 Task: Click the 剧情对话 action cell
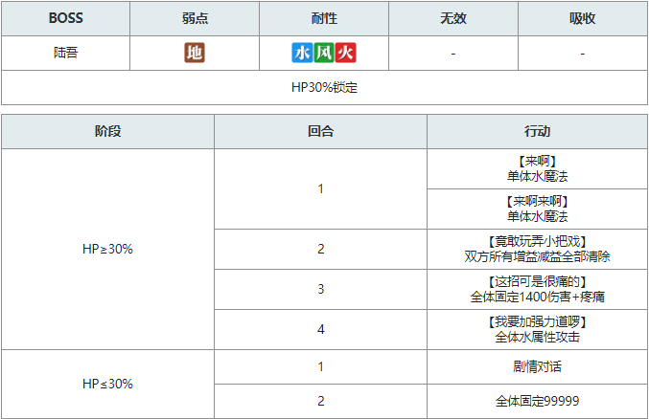[x=537, y=367]
